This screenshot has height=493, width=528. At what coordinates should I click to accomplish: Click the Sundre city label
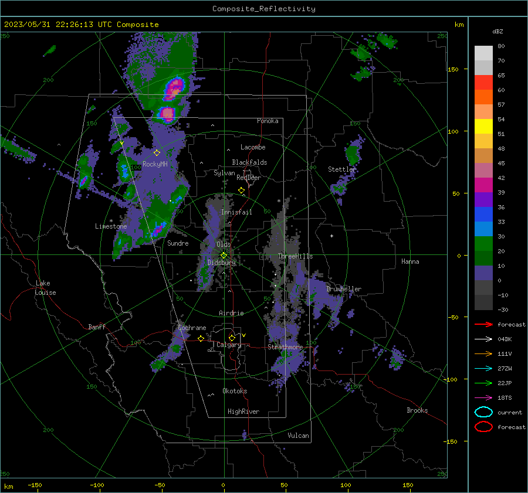click(x=178, y=243)
